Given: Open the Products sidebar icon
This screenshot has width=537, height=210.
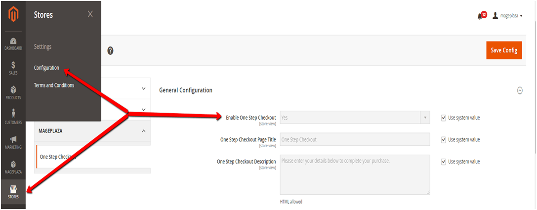Looking at the screenshot, I should point(13,92).
